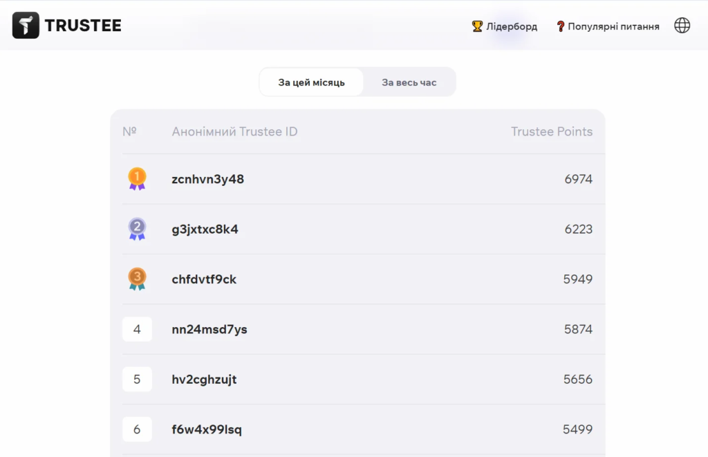Viewport: 708px width, 457px height.
Task: Click the Trustee Points column header
Action: [551, 131]
